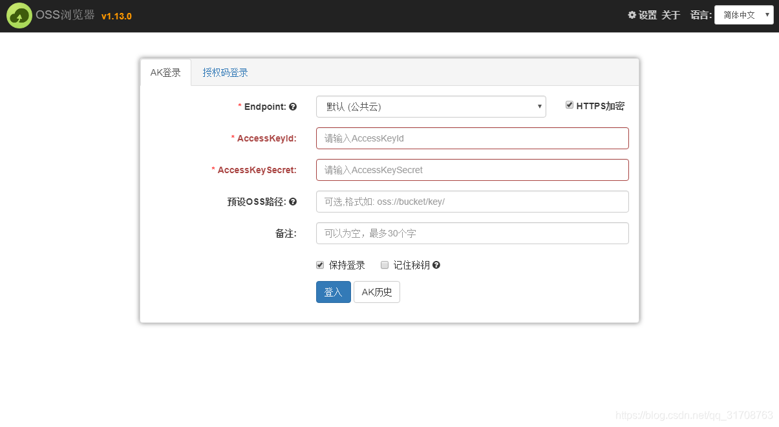Click the help icon next to 记住秘钥

tap(436, 265)
